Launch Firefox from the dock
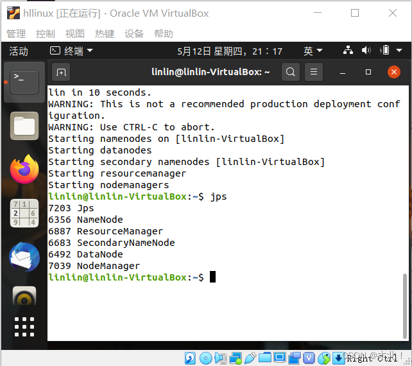 (24, 169)
